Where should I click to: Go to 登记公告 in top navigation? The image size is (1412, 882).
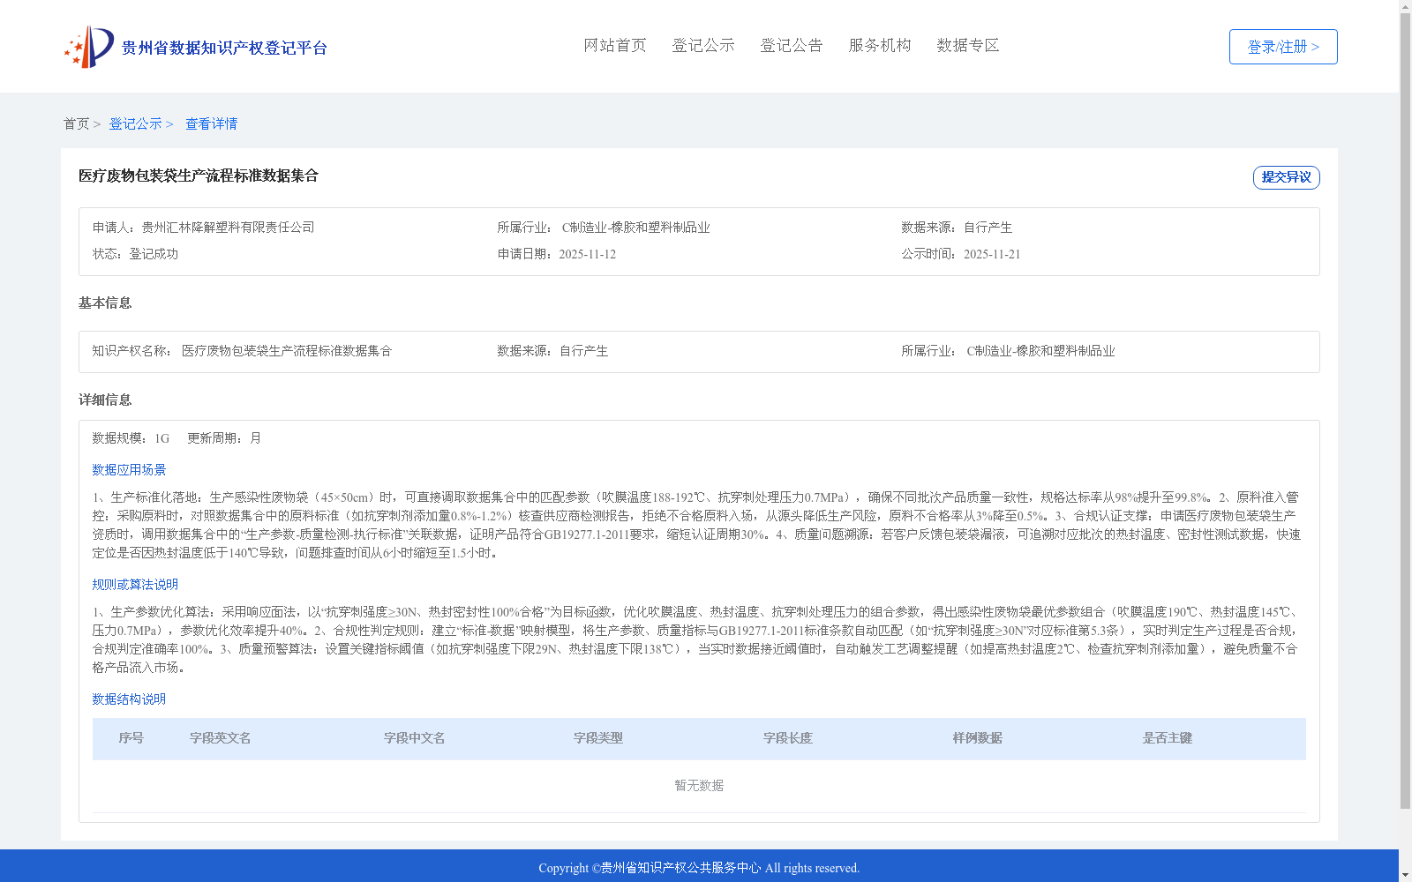click(792, 45)
